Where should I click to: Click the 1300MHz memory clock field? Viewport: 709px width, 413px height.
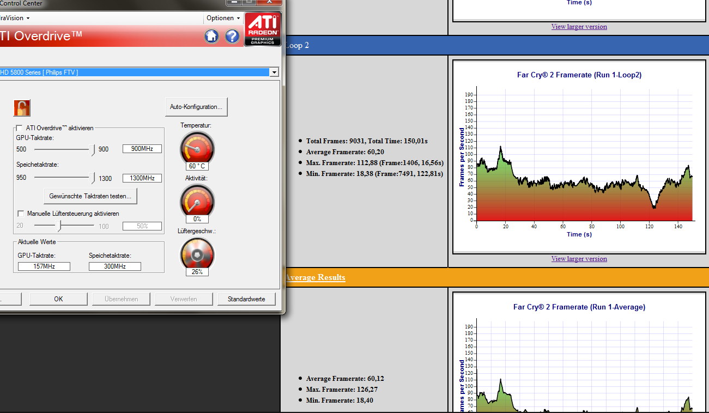pos(142,178)
